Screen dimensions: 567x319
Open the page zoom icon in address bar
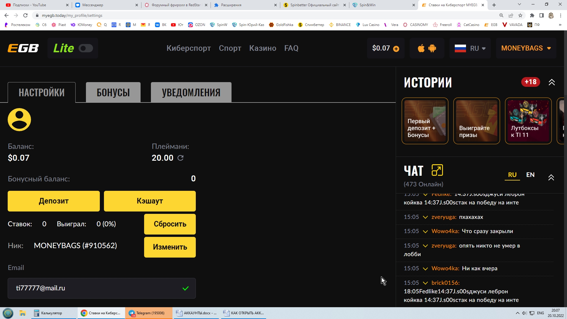[501, 15]
